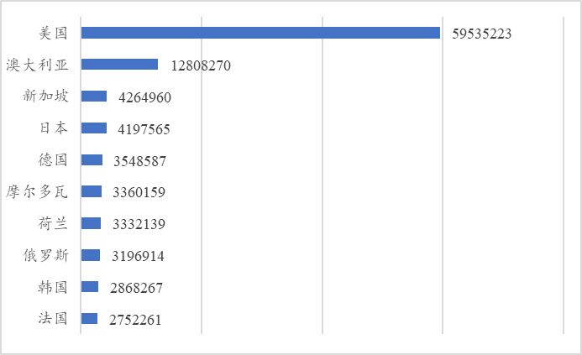
Task: Click the 俄罗斯 bar
Action: [x=91, y=255]
